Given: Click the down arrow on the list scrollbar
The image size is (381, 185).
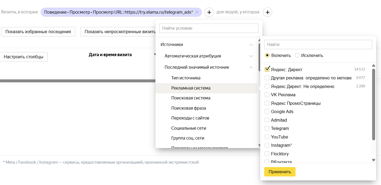Looking at the screenshot, I should pyautogui.click(x=373, y=160).
